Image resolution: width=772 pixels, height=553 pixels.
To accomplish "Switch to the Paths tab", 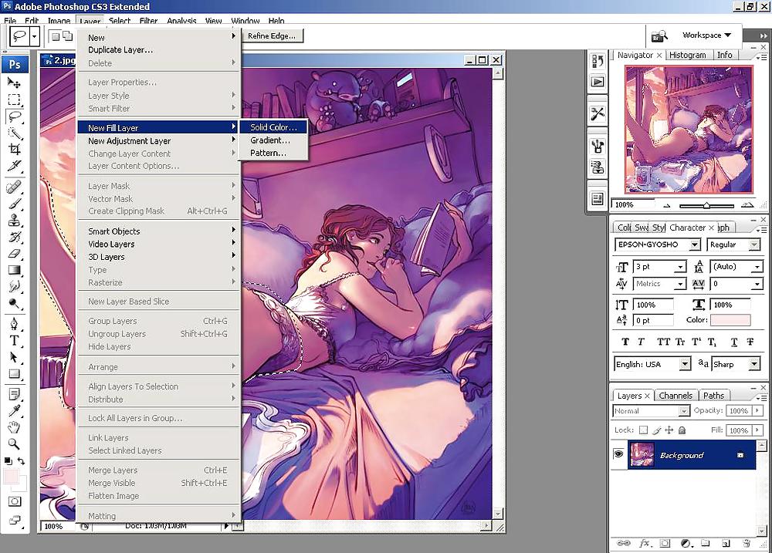I will (x=713, y=396).
